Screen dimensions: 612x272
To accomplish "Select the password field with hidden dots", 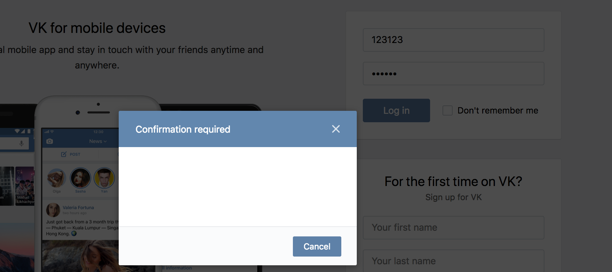I will click(x=453, y=74).
